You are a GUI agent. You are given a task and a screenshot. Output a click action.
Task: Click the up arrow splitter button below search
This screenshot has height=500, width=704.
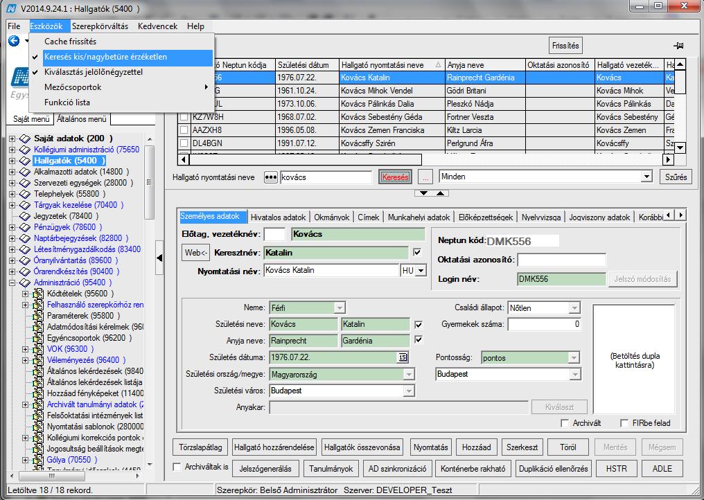click(441, 193)
